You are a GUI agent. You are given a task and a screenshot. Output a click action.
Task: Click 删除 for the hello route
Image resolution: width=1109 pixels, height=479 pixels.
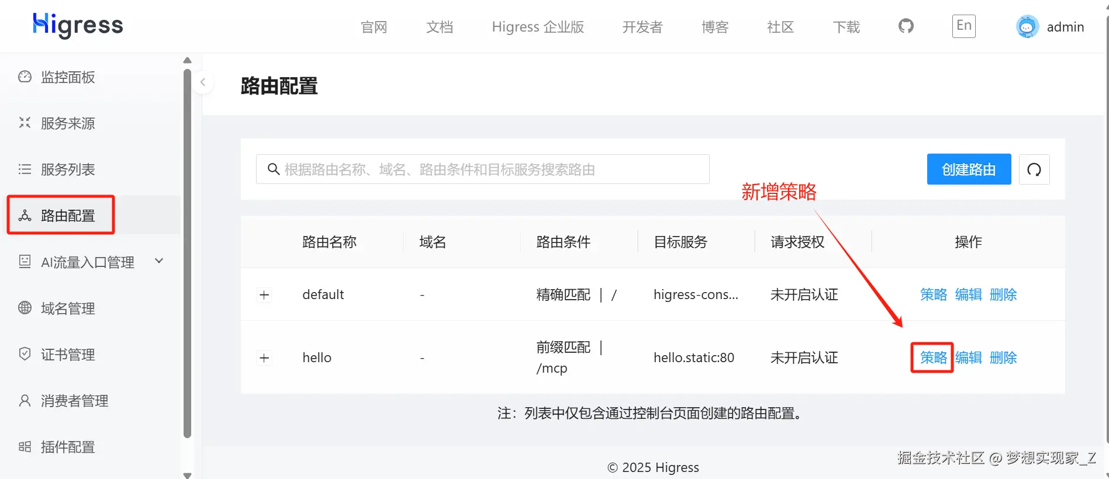pyautogui.click(x=1003, y=357)
